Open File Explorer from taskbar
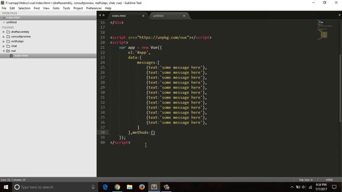 pyautogui.click(x=129, y=187)
